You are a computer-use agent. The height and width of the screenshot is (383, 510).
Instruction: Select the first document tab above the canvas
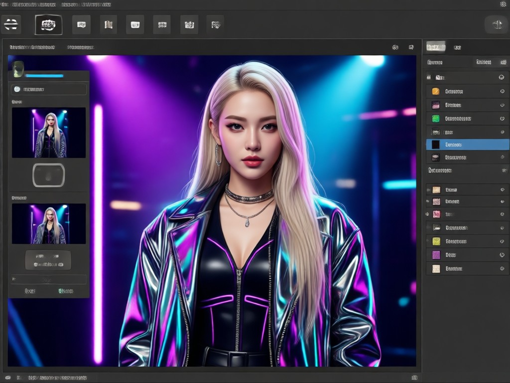click(32, 47)
